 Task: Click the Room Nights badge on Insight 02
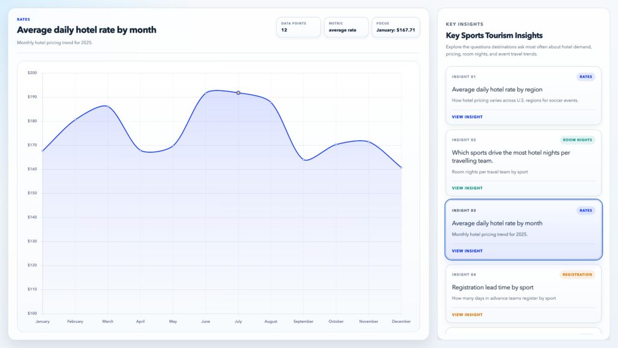point(577,140)
